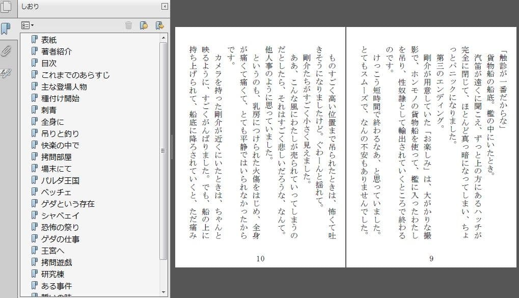519x298 pixels.
Task: Open the bookmark options dropdown arrow
Action: point(32,25)
